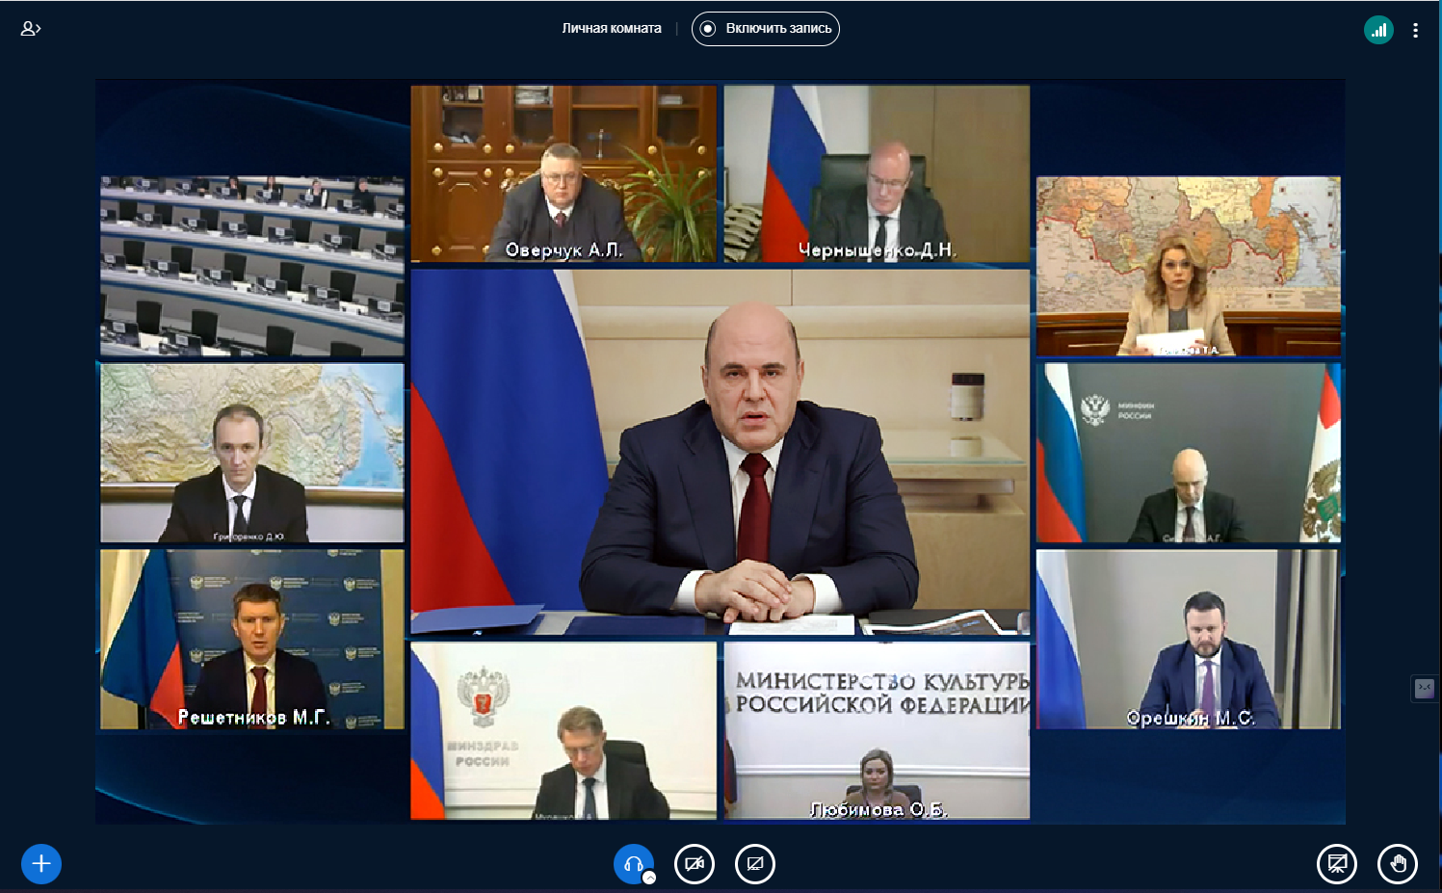This screenshot has width=1442, height=893.
Task: Expand audio device options via the chevron
Action: [650, 877]
